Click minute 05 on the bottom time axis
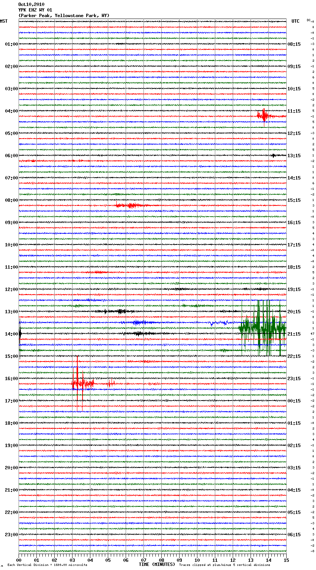Screen dimensions: 316x570 pos(108,560)
